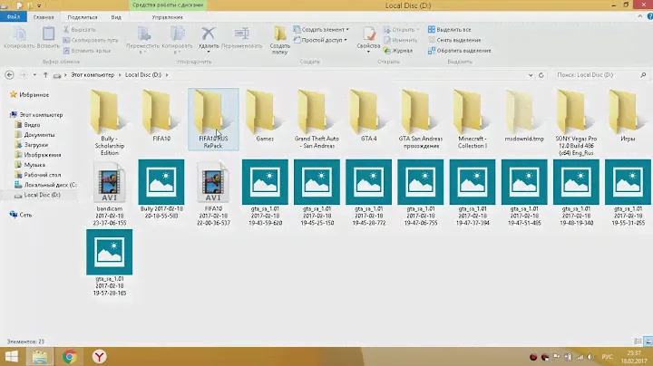653x366 pixels.
Task: Select Загрузки (Downloads) in navigation pane
Action: (36, 144)
